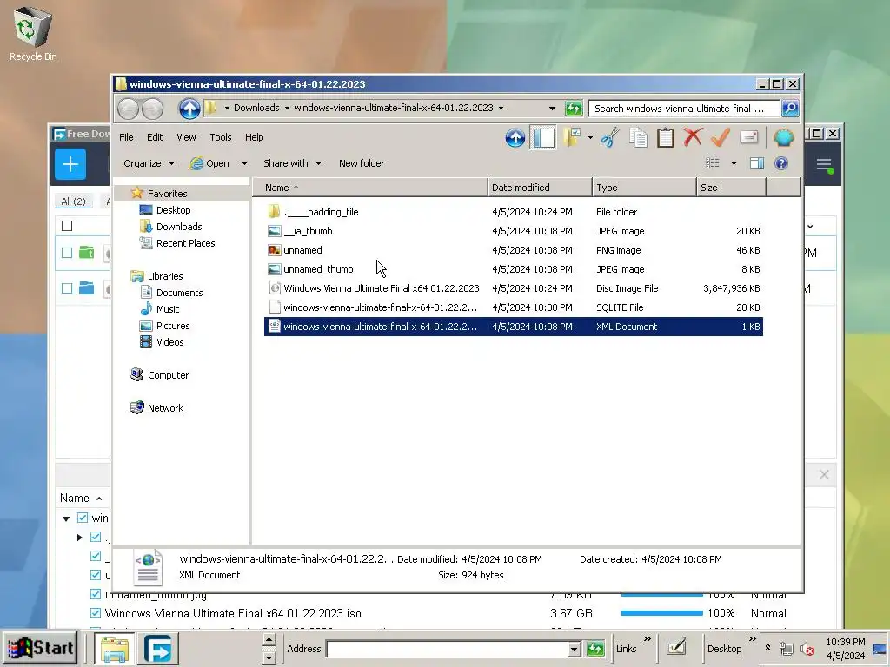The image size is (890, 667).
Task: Click the blue Help question mark icon
Action: 781,163
